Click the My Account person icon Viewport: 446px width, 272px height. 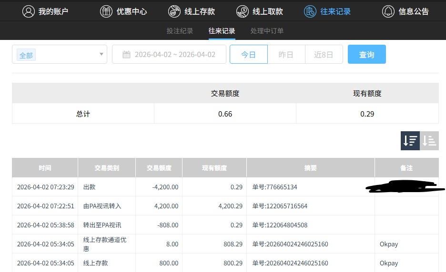tap(29, 11)
